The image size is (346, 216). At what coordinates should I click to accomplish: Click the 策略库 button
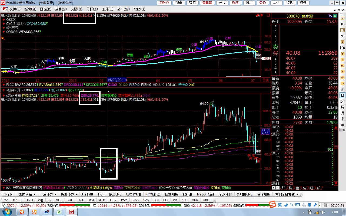(207, 3)
